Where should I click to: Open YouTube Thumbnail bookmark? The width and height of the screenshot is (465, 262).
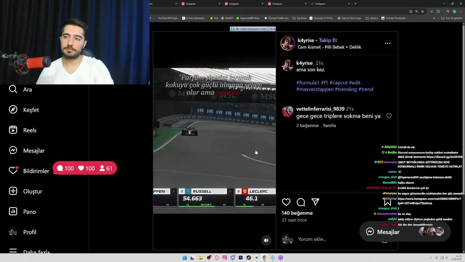(x=394, y=18)
